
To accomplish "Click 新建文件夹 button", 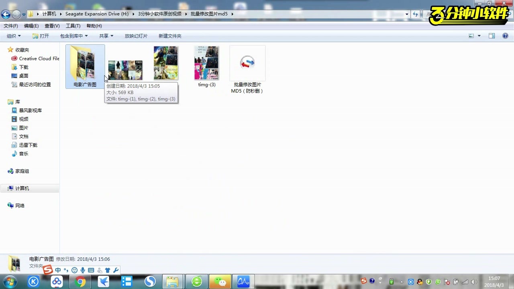I will tap(170, 36).
